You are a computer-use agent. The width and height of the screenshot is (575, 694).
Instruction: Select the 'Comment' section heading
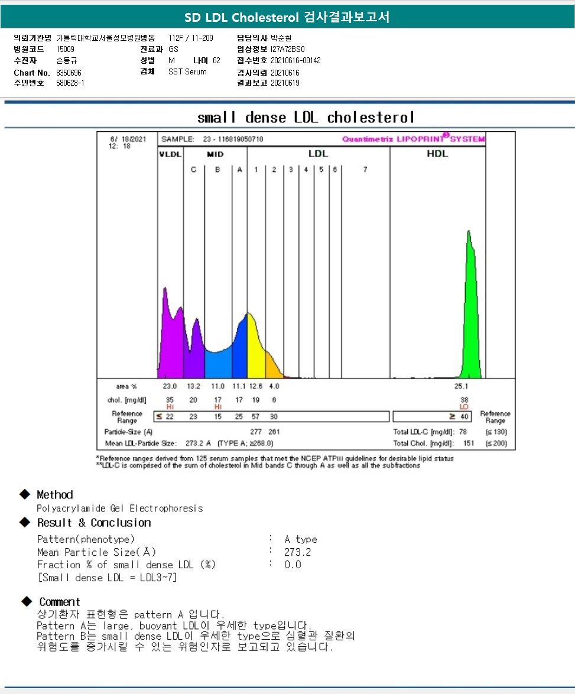pos(59,602)
